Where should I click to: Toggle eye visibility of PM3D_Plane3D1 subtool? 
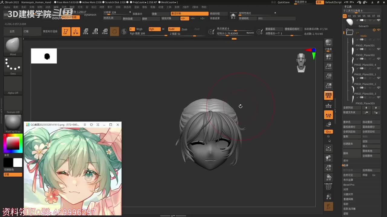(379, 49)
